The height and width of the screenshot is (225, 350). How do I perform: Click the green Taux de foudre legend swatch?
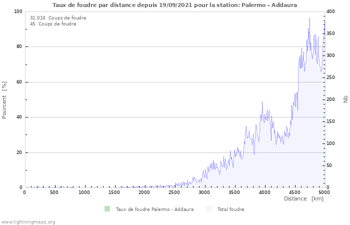(x=107, y=209)
